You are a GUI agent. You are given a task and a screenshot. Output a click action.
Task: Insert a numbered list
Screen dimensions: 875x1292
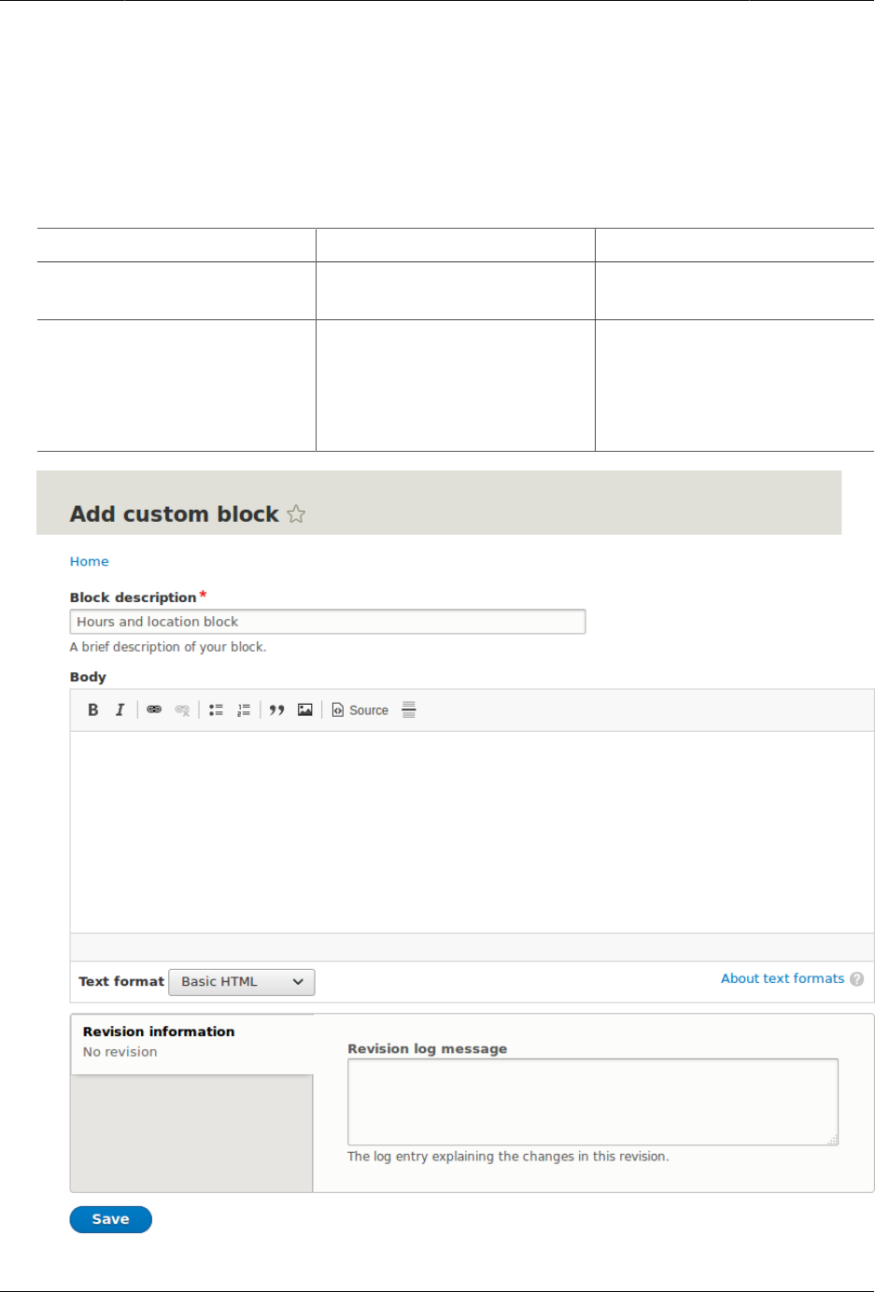point(243,710)
